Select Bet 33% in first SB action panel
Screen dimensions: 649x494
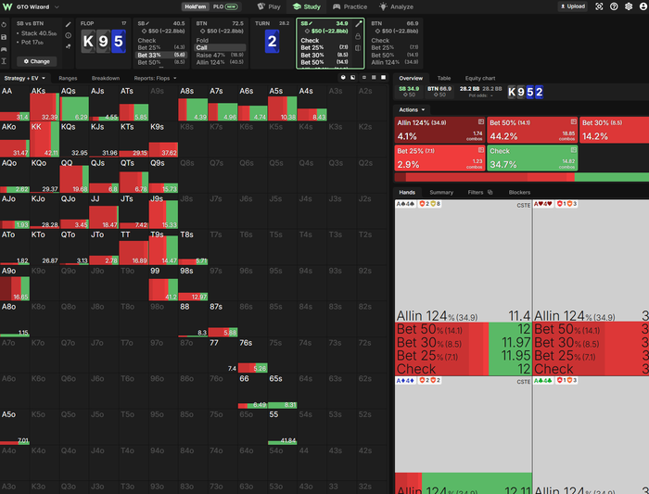[x=161, y=55]
